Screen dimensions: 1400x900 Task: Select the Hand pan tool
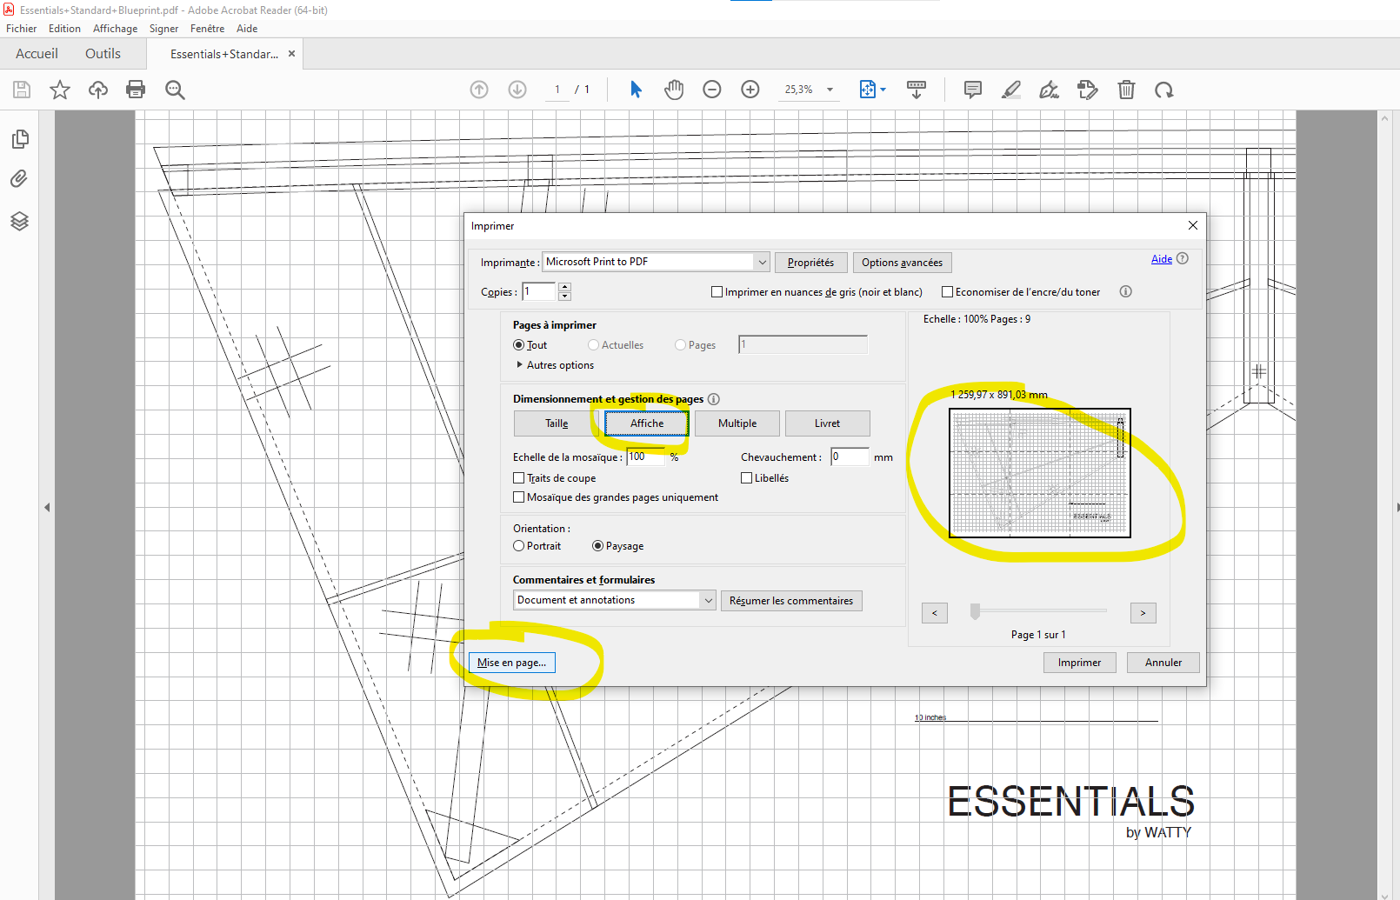click(674, 90)
